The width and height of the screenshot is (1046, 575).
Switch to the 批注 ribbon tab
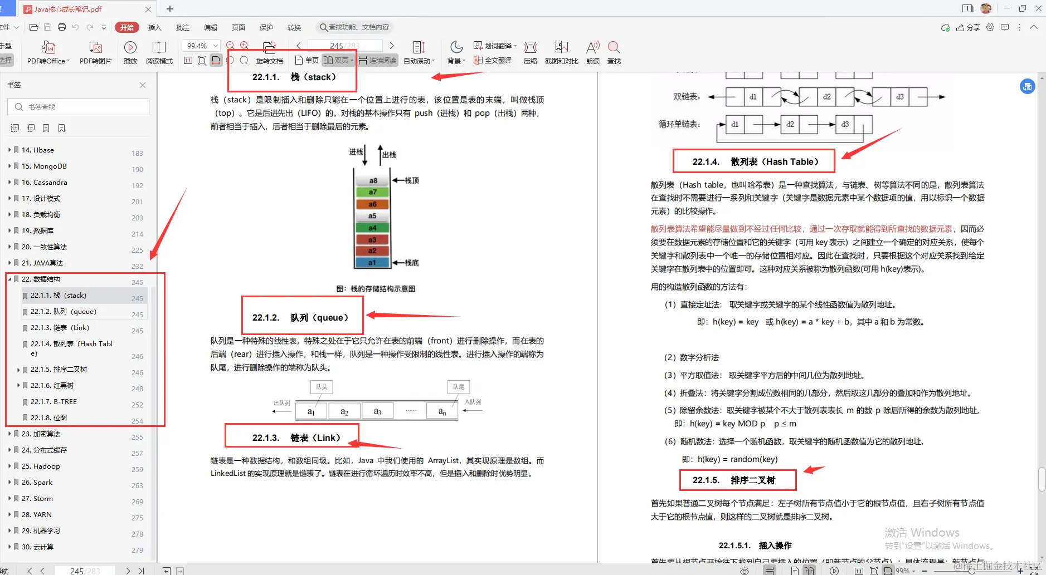pyautogui.click(x=182, y=27)
